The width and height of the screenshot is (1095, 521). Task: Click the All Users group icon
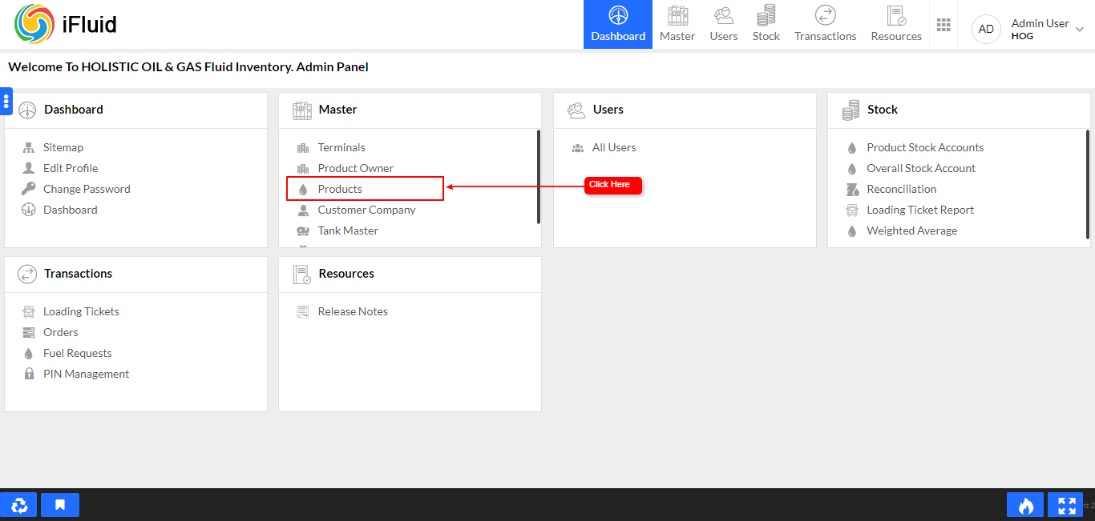[577, 147]
